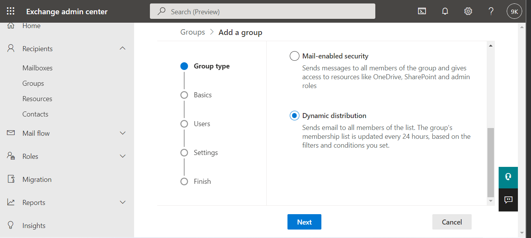Viewport: 531px width, 238px height.
Task: Click the group type panel scrollbar
Action: tap(490, 162)
